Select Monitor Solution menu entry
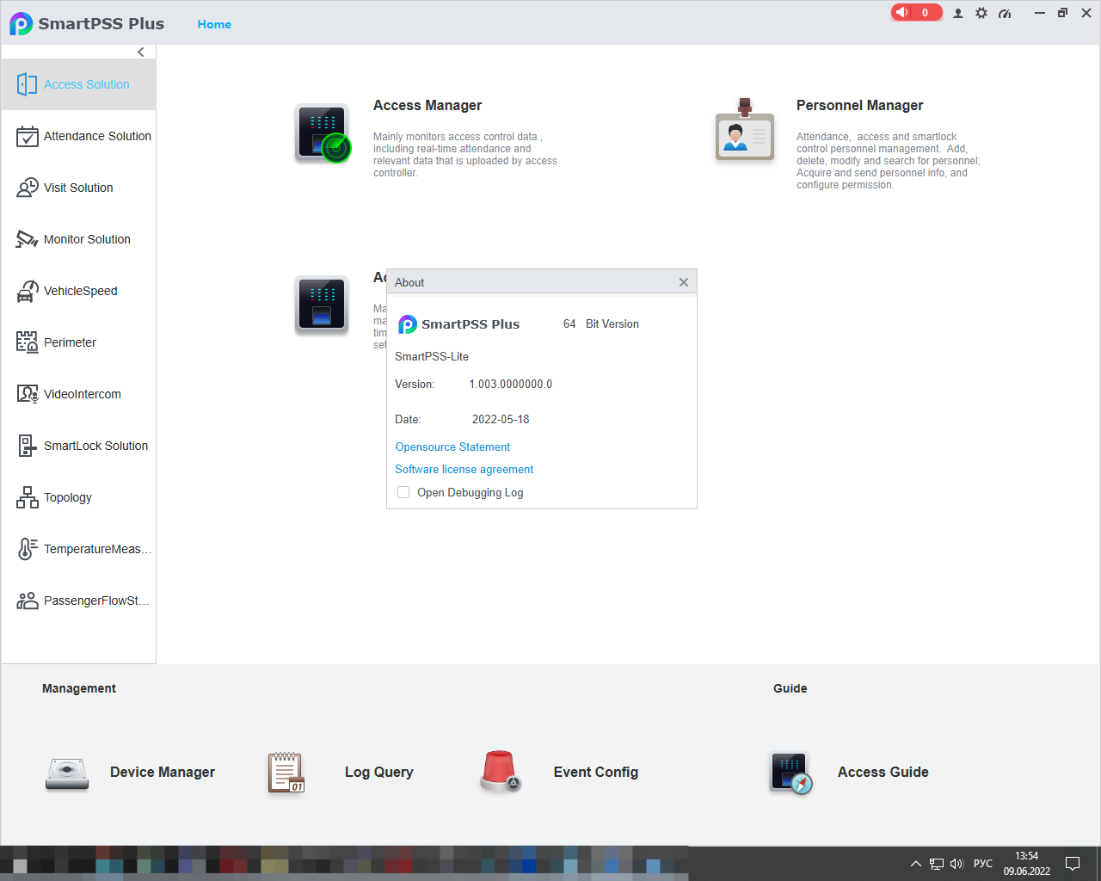Screen dimensions: 1101x881 click(x=78, y=239)
